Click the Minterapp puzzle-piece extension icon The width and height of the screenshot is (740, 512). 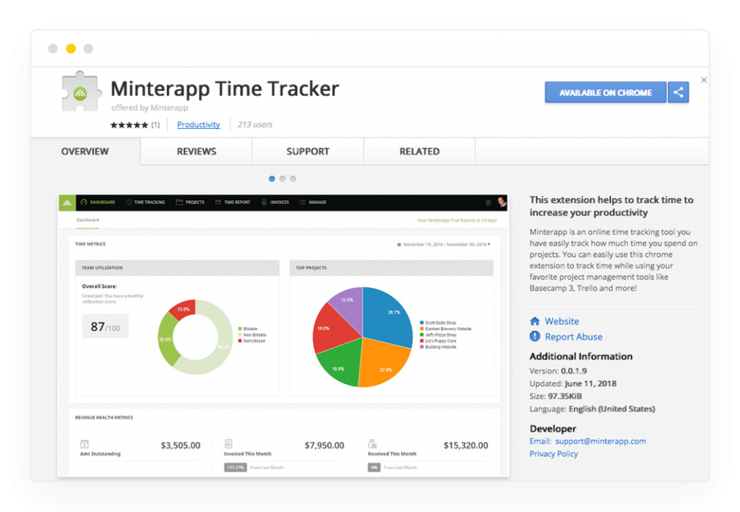pyautogui.click(x=82, y=91)
